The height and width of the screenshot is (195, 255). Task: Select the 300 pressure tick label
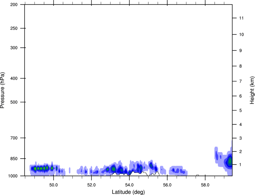coord(14,48)
